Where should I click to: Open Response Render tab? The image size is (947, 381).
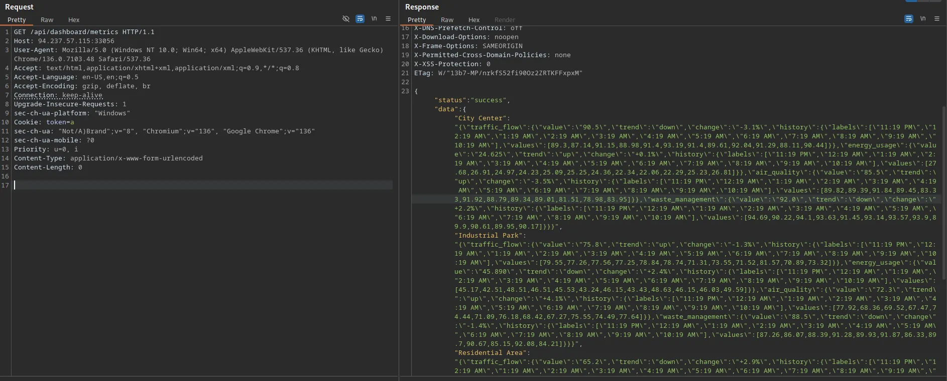pyautogui.click(x=505, y=20)
